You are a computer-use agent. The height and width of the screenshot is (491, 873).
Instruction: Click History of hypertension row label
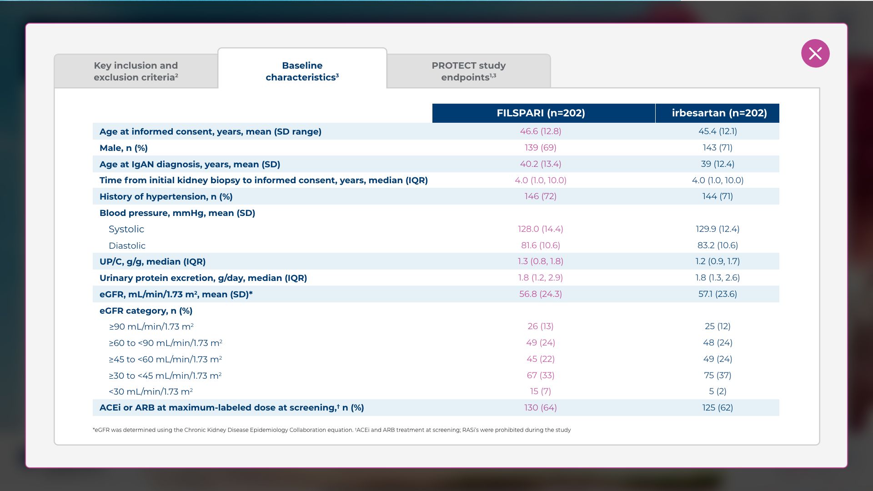click(166, 197)
